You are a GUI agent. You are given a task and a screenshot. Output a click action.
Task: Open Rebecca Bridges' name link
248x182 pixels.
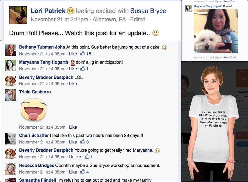click(37, 165)
